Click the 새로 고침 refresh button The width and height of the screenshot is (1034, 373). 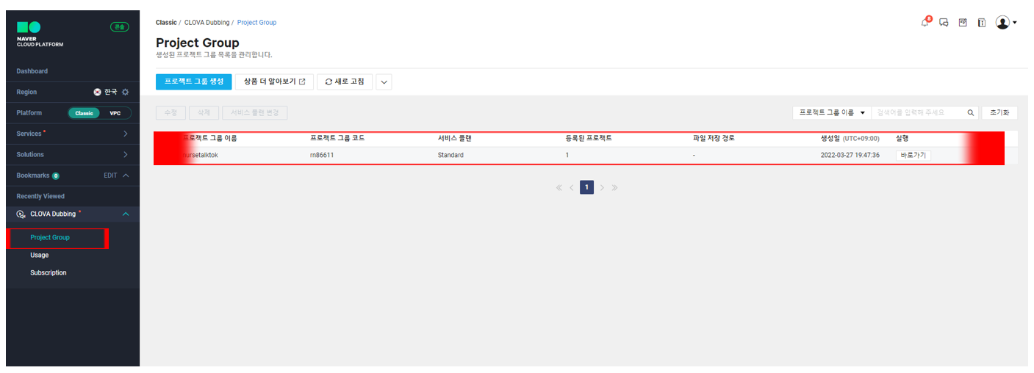(345, 82)
